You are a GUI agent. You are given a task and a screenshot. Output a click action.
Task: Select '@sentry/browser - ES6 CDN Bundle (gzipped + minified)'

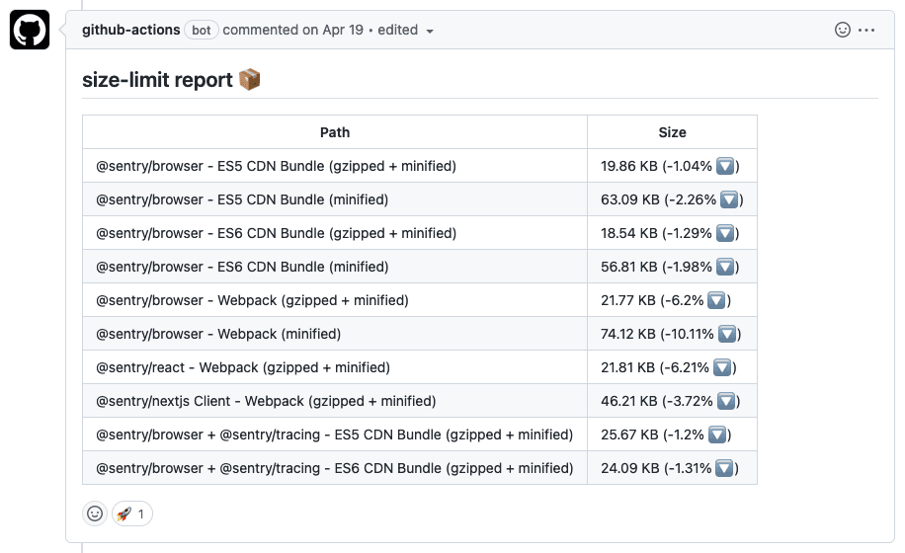[276, 233]
